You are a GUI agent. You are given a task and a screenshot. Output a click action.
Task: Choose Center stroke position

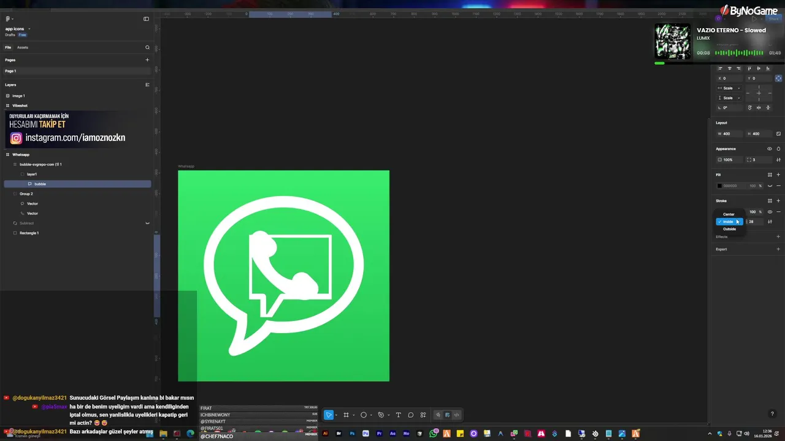click(x=729, y=214)
